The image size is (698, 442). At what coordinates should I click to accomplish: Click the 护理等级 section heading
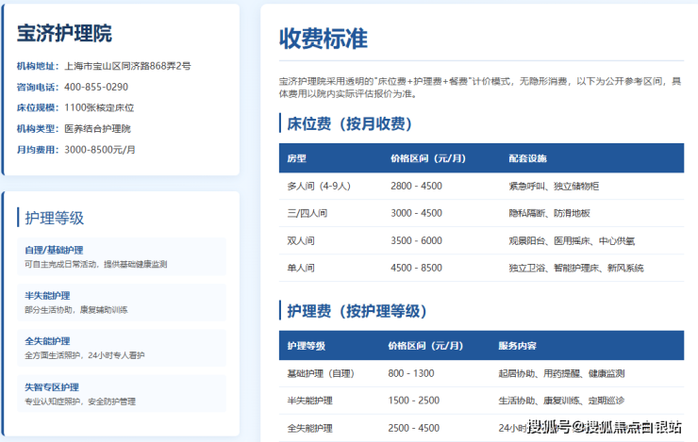pyautogui.click(x=55, y=218)
